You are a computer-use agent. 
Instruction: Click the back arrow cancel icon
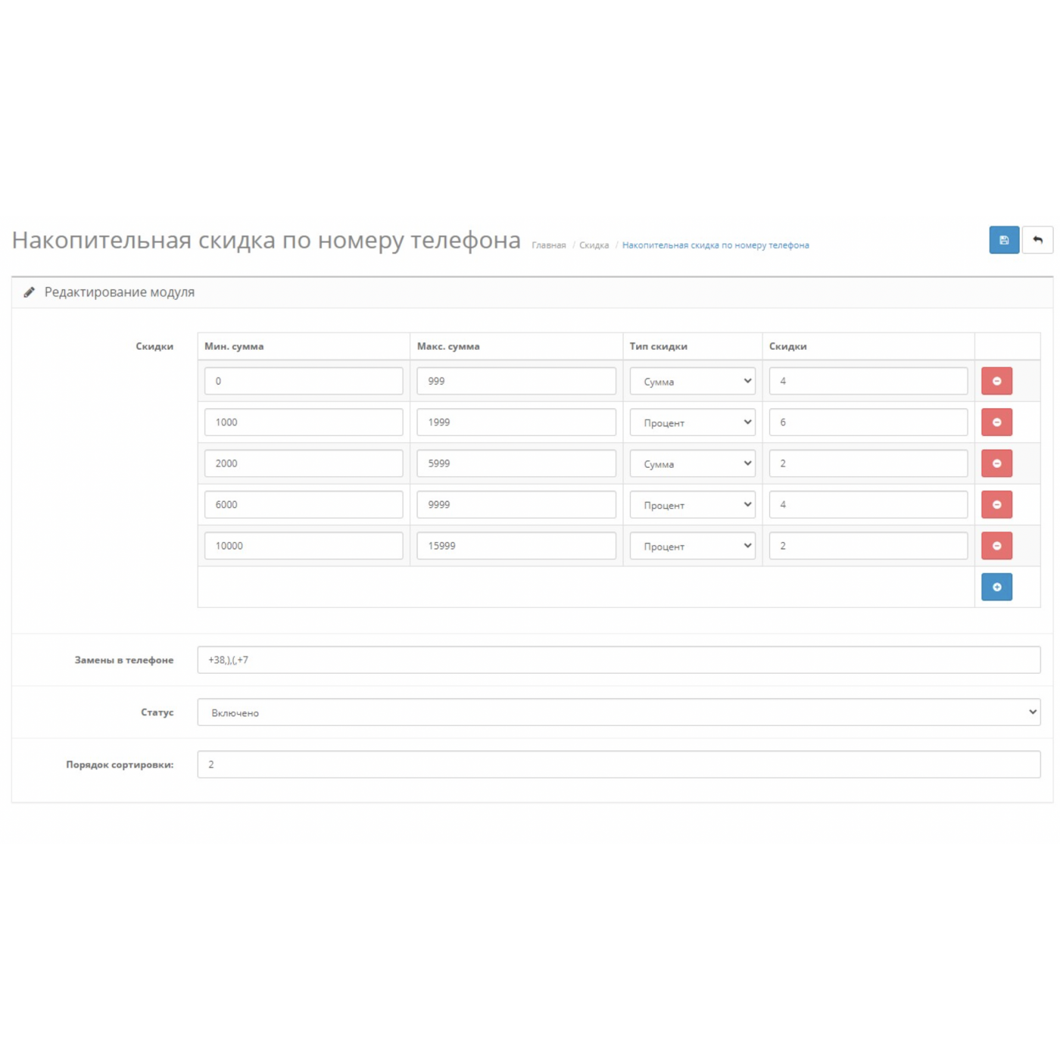(x=1037, y=240)
